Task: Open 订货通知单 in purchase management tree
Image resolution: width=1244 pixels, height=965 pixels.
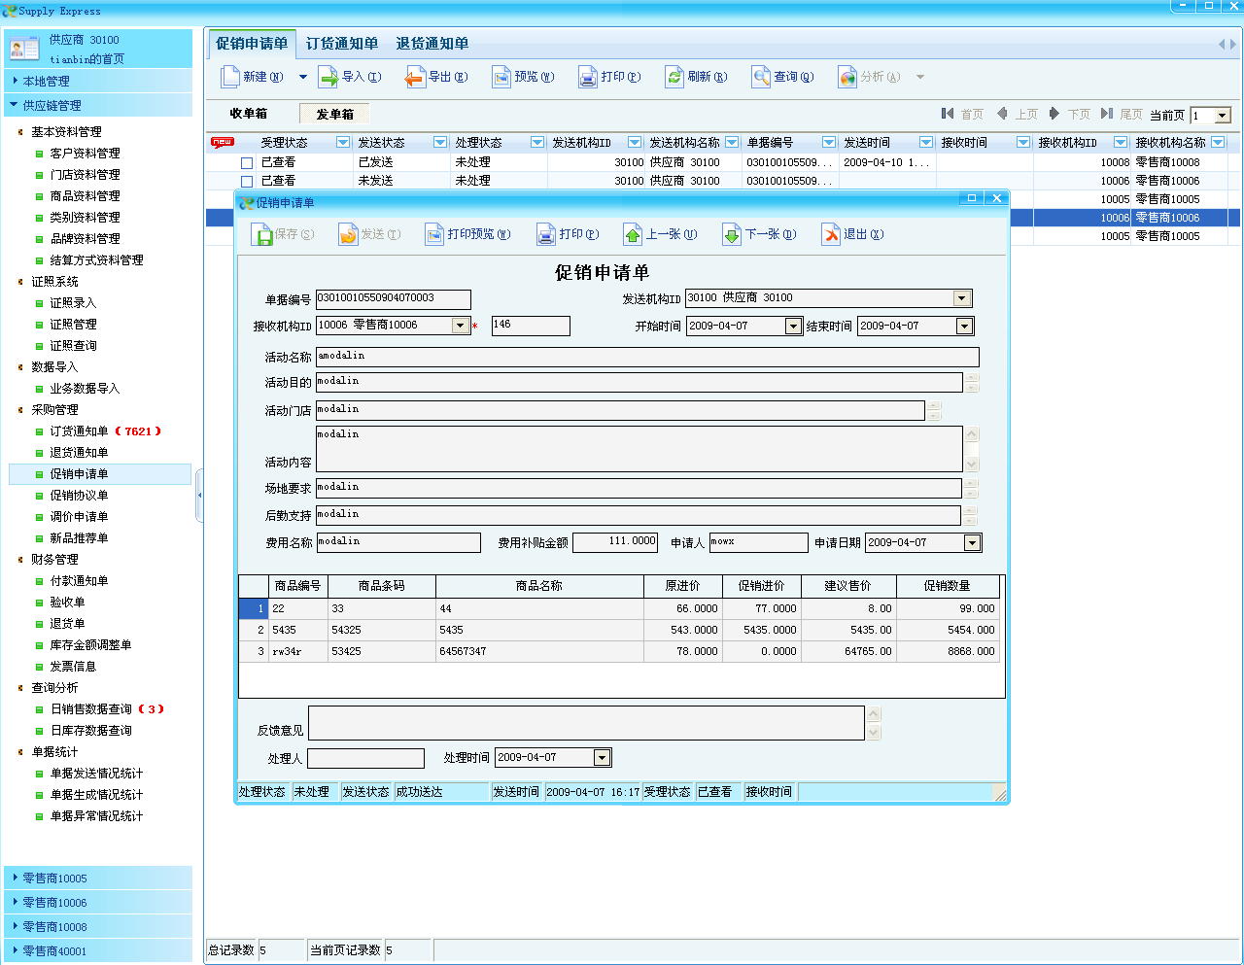Action: pos(79,431)
